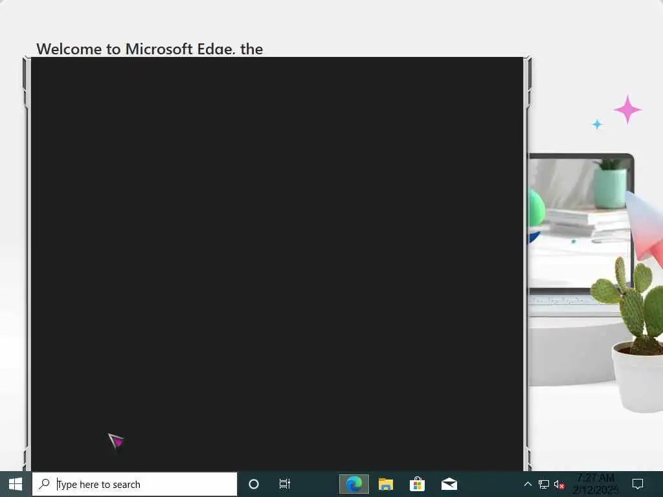The height and width of the screenshot is (497, 663).
Task: Launch Microsoft Store from the taskbar
Action: [418, 484]
